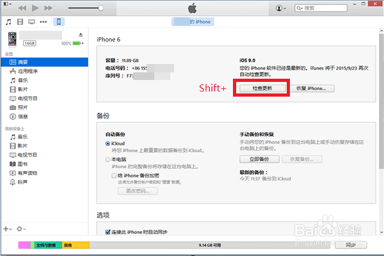Click the 检查更新 button

[262, 88]
